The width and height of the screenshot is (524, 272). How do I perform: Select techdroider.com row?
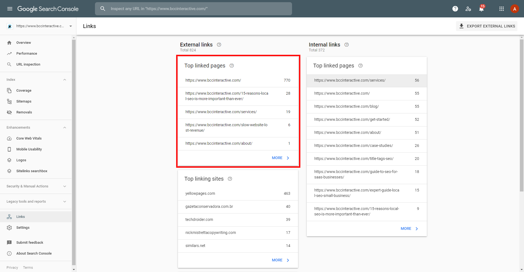pyautogui.click(x=238, y=220)
